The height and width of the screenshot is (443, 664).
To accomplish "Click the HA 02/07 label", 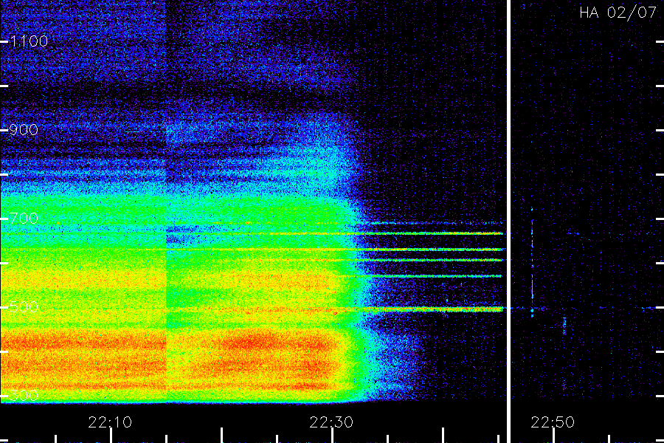I will (x=618, y=13).
